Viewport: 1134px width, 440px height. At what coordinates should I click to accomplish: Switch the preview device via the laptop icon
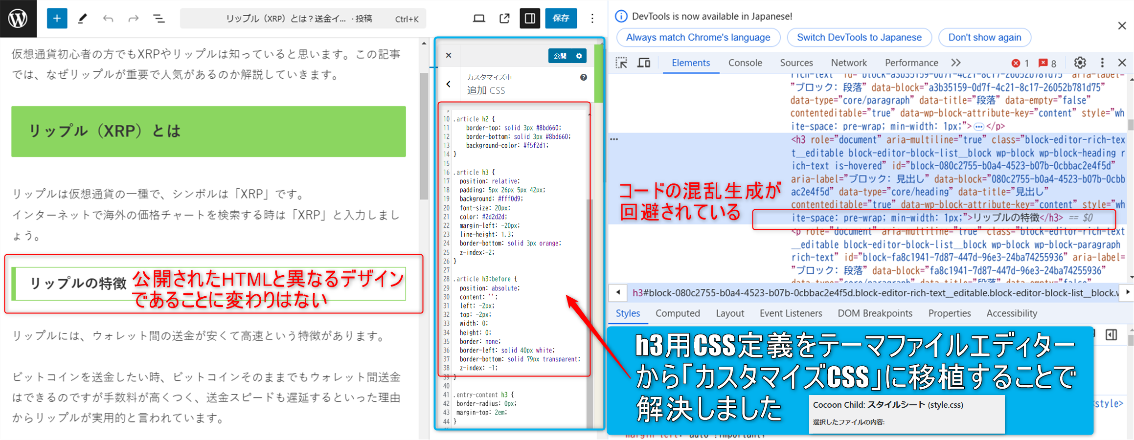coord(479,19)
